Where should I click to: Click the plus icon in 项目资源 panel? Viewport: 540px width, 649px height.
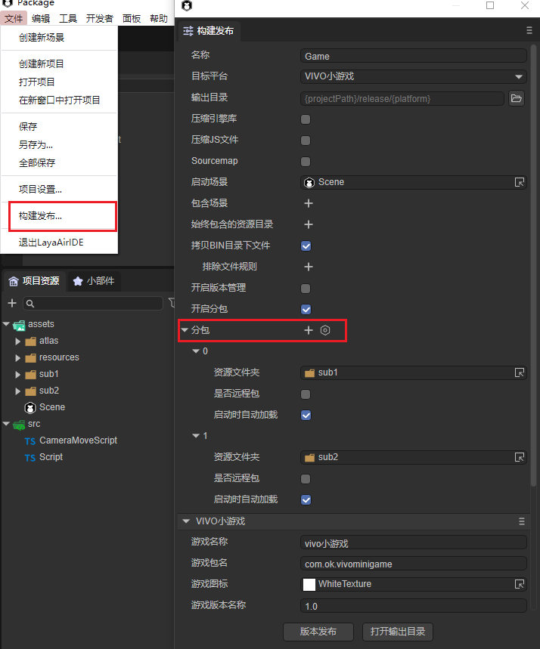12,303
